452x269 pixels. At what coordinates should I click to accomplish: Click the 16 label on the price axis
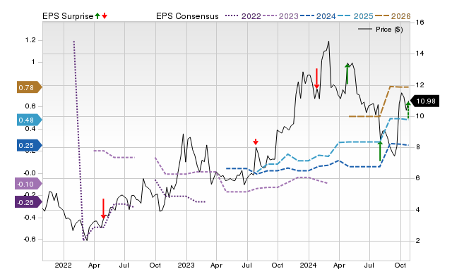[420, 22]
